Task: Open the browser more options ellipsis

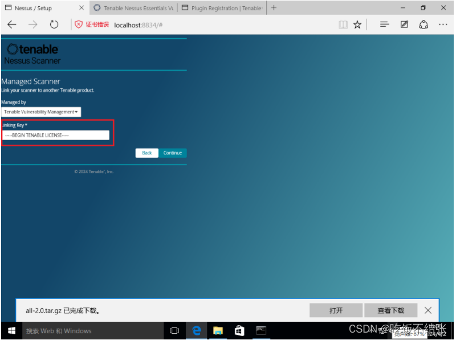Action: coord(443,24)
